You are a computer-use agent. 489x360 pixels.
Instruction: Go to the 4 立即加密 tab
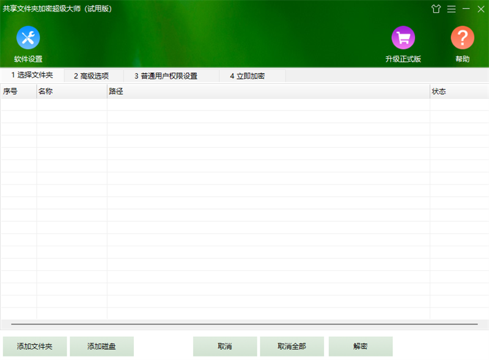[x=252, y=76]
